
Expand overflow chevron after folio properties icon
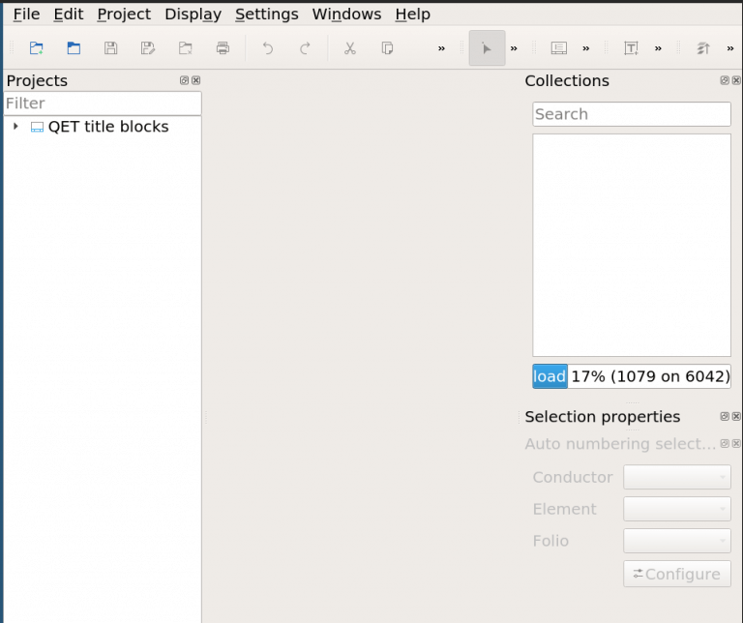pyautogui.click(x=586, y=48)
